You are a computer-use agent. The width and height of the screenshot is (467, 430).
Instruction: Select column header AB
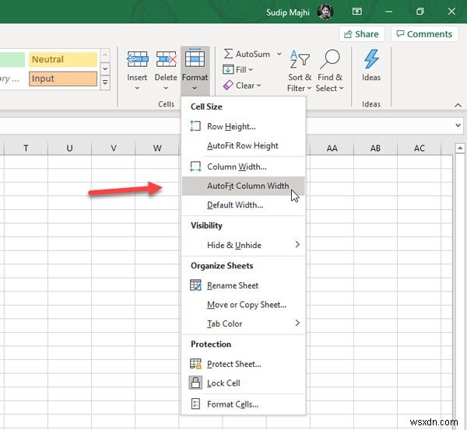tap(375, 148)
